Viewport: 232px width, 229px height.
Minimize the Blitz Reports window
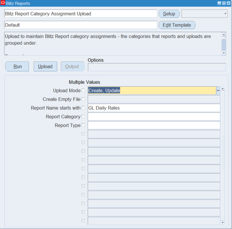coord(219,3)
